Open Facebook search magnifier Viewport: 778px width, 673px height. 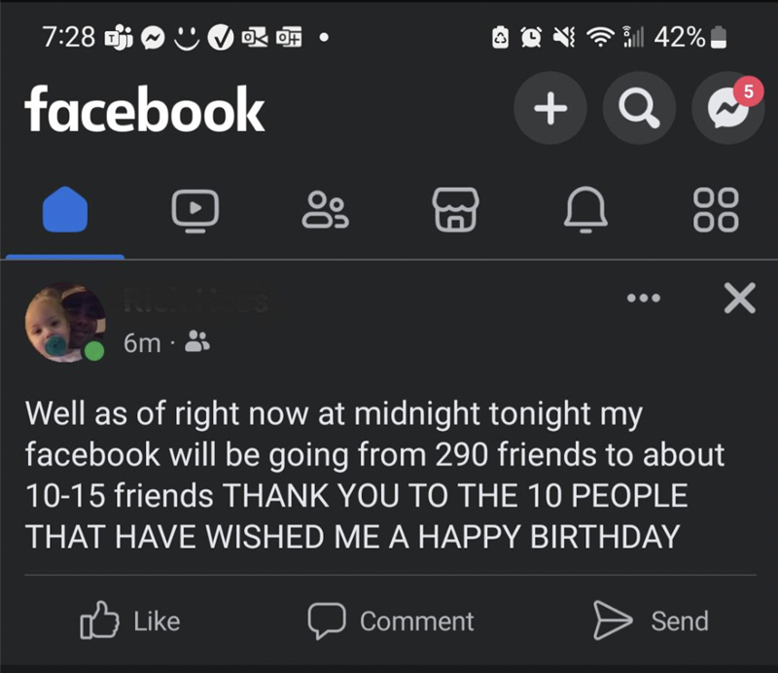[x=639, y=109]
